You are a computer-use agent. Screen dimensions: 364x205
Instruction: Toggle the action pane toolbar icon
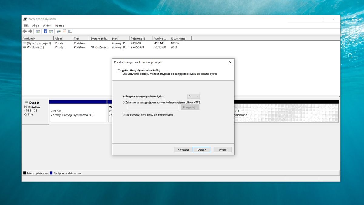click(51, 31)
